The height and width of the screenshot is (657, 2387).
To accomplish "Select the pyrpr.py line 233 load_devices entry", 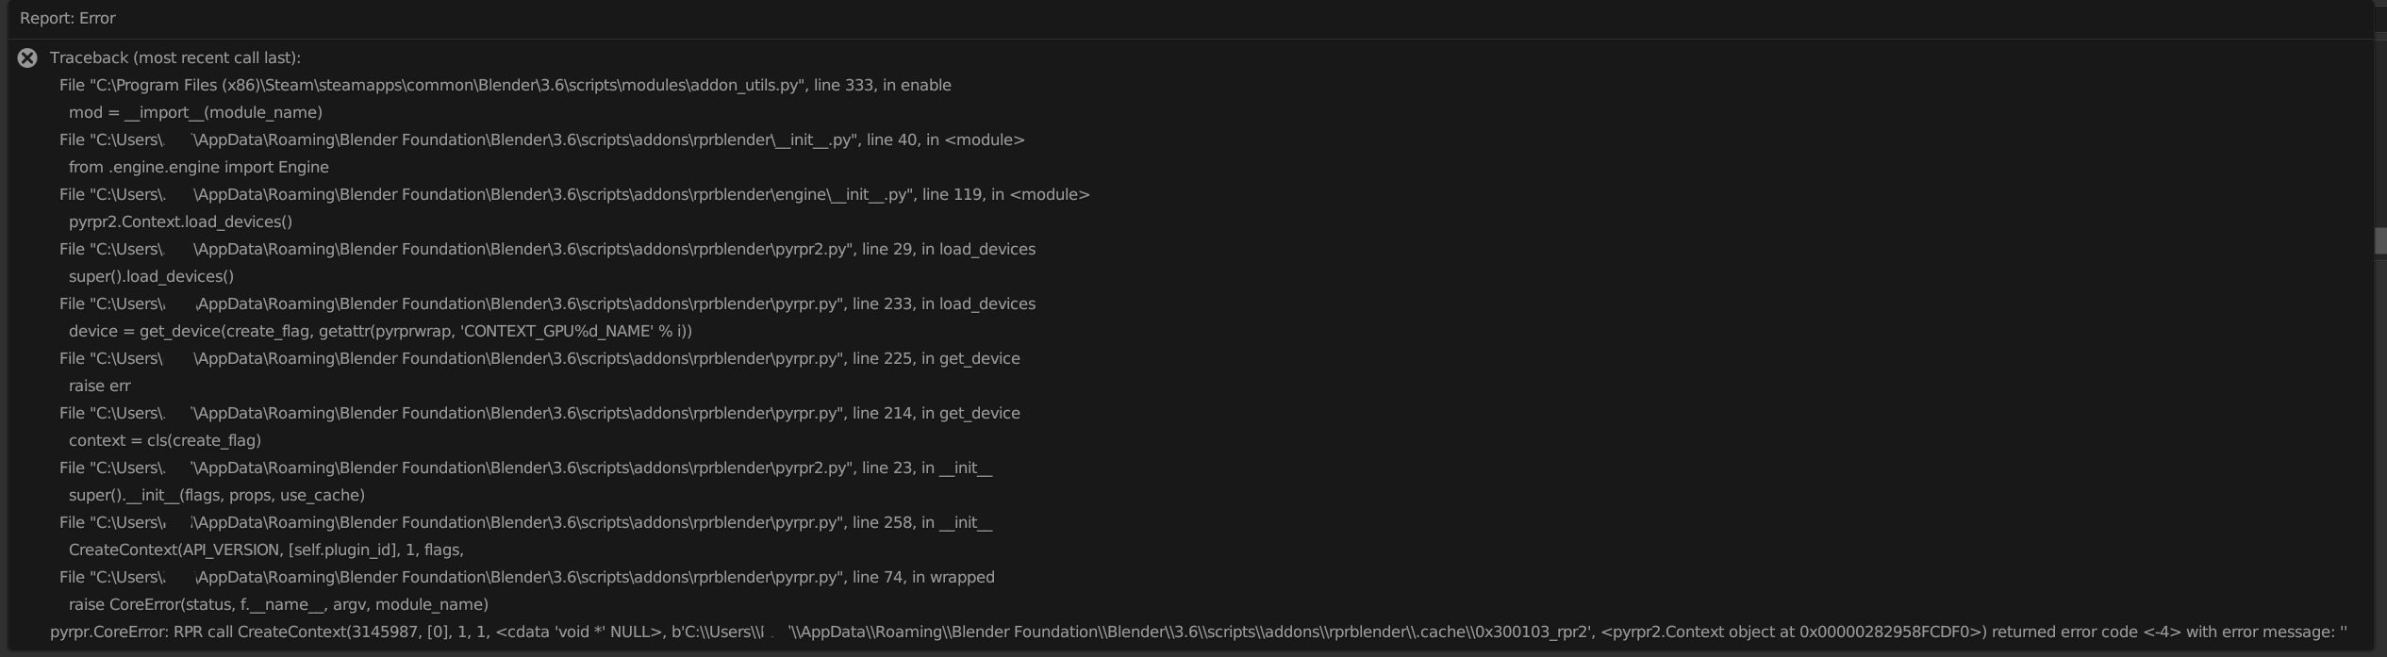I will tap(547, 304).
